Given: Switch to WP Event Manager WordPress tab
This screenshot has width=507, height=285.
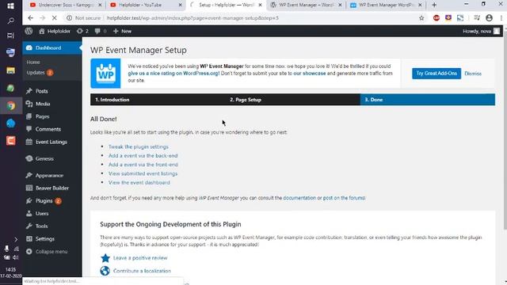Looking at the screenshot, I should (387, 5).
